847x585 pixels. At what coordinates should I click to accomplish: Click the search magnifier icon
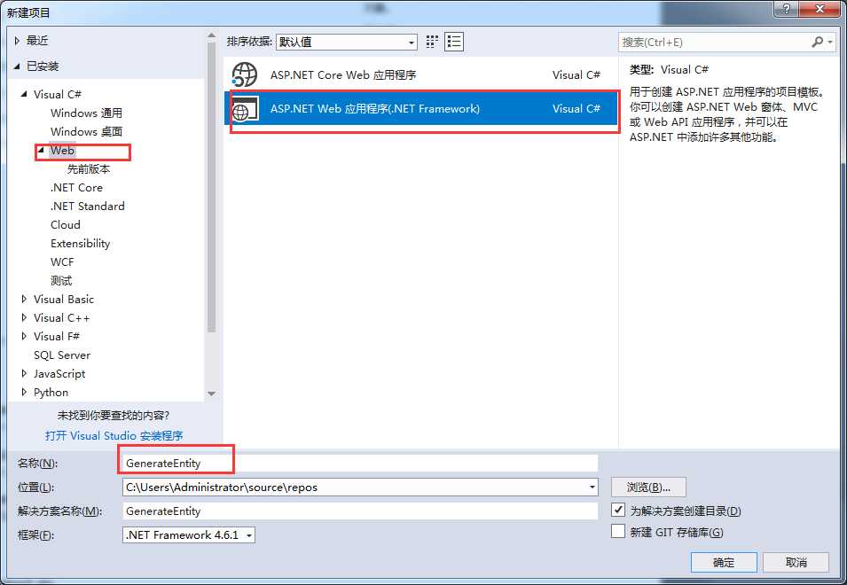pyautogui.click(x=818, y=42)
